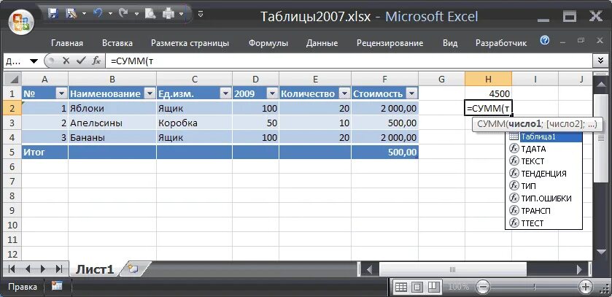The image size is (612, 297).
Task: Open the Разметка страницы ribbon tab
Action: 190,43
